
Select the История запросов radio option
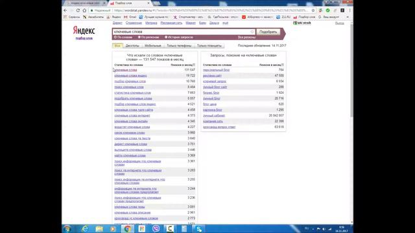(x=179, y=38)
